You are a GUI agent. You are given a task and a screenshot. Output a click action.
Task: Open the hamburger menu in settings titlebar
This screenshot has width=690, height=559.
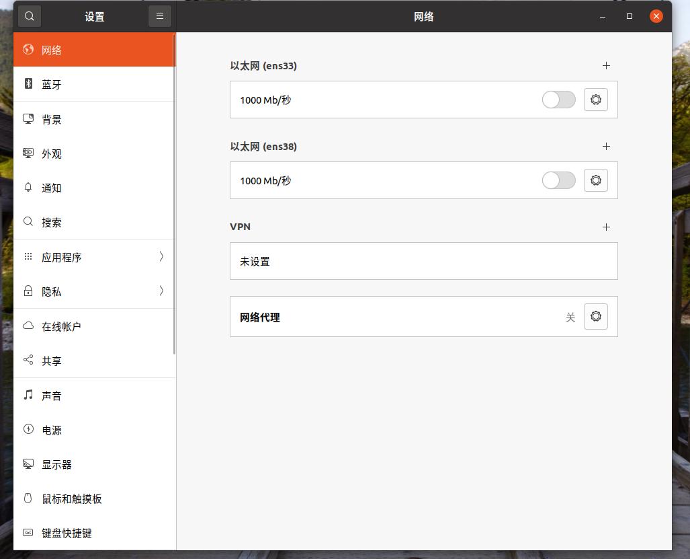159,15
